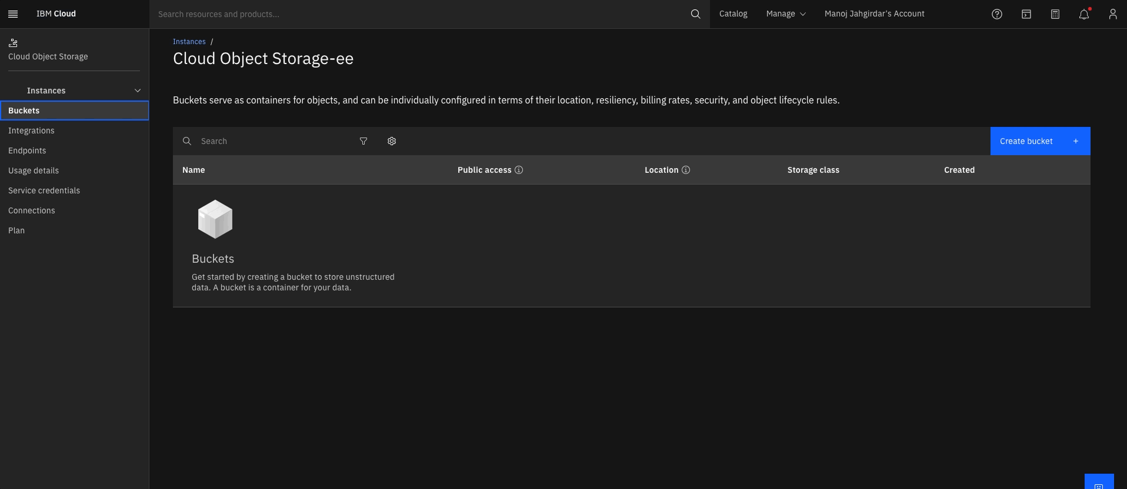Open the notifications bell icon
The width and height of the screenshot is (1127, 489).
[x=1083, y=14]
